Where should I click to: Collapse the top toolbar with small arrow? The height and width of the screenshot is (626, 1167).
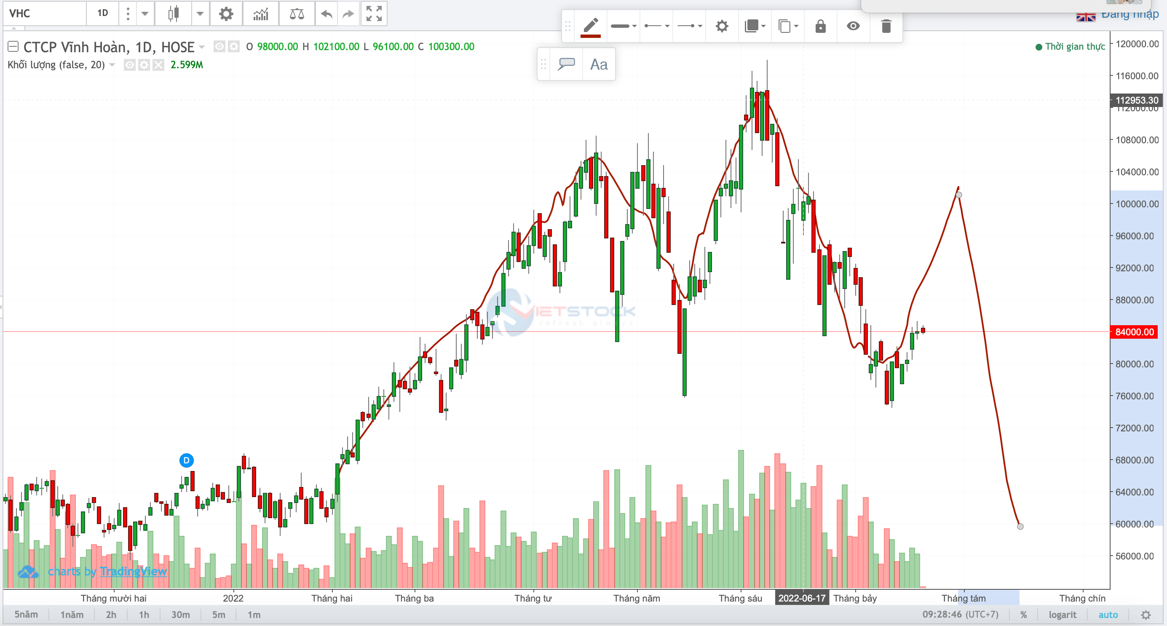click(14, 28)
